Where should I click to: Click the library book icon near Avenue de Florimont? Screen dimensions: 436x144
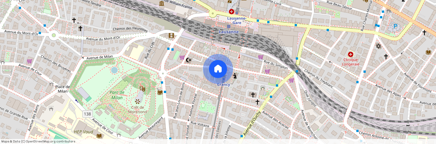point(428,52)
